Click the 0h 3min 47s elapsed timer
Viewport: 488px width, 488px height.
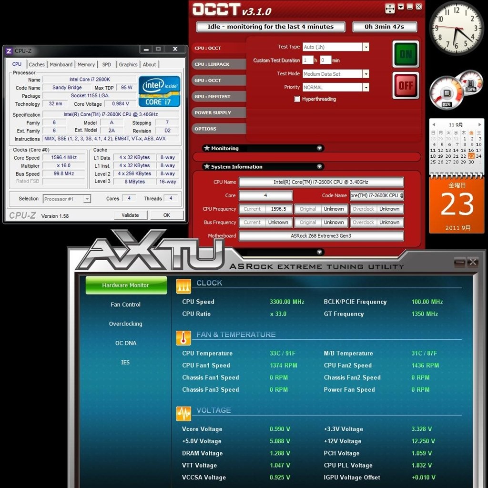[x=385, y=27]
